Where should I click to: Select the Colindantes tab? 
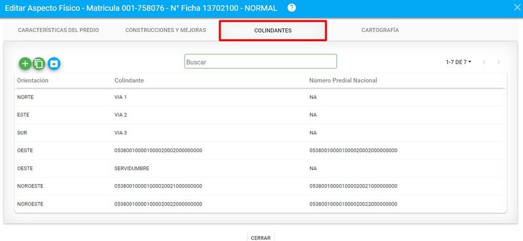273,30
